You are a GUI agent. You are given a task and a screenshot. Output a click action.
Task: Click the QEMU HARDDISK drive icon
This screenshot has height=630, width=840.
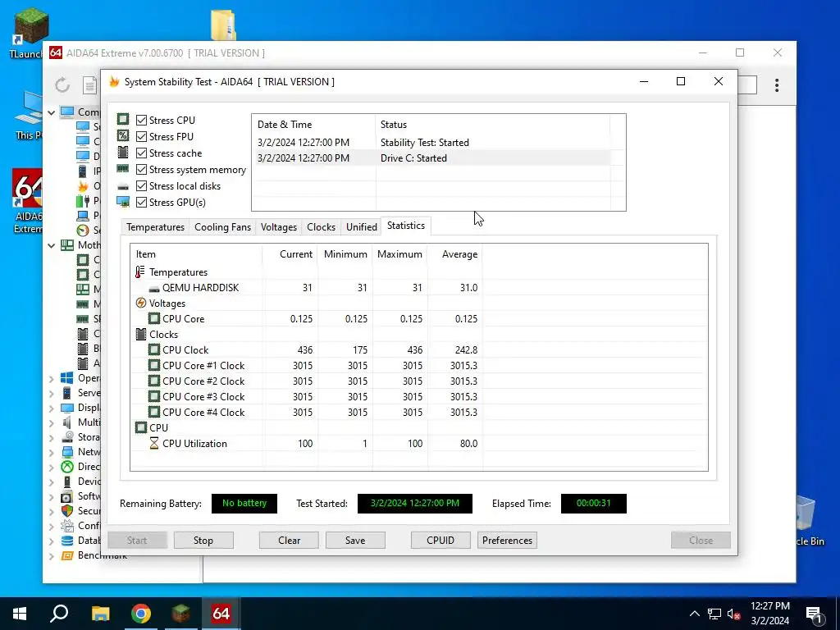point(154,289)
